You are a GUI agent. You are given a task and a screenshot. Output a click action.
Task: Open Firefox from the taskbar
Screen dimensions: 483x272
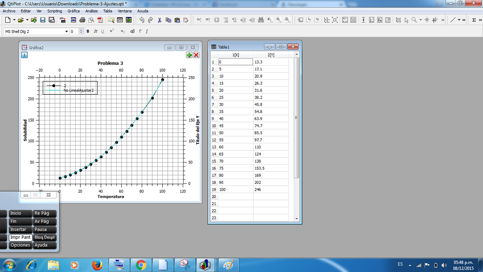pyautogui.click(x=97, y=265)
